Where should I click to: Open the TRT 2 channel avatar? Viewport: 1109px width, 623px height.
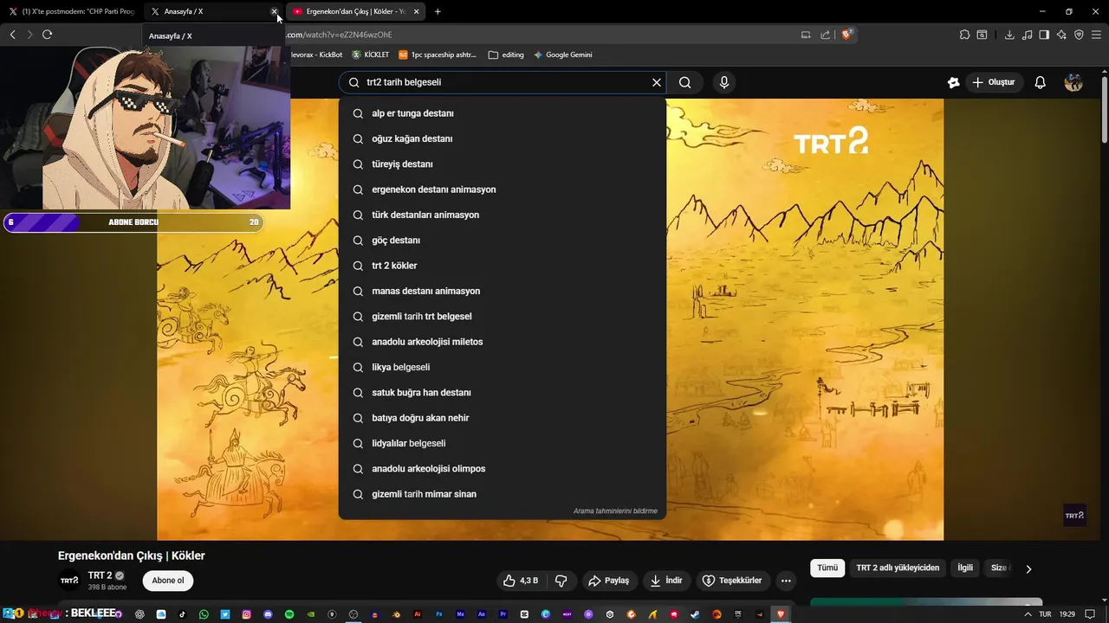pyautogui.click(x=69, y=581)
